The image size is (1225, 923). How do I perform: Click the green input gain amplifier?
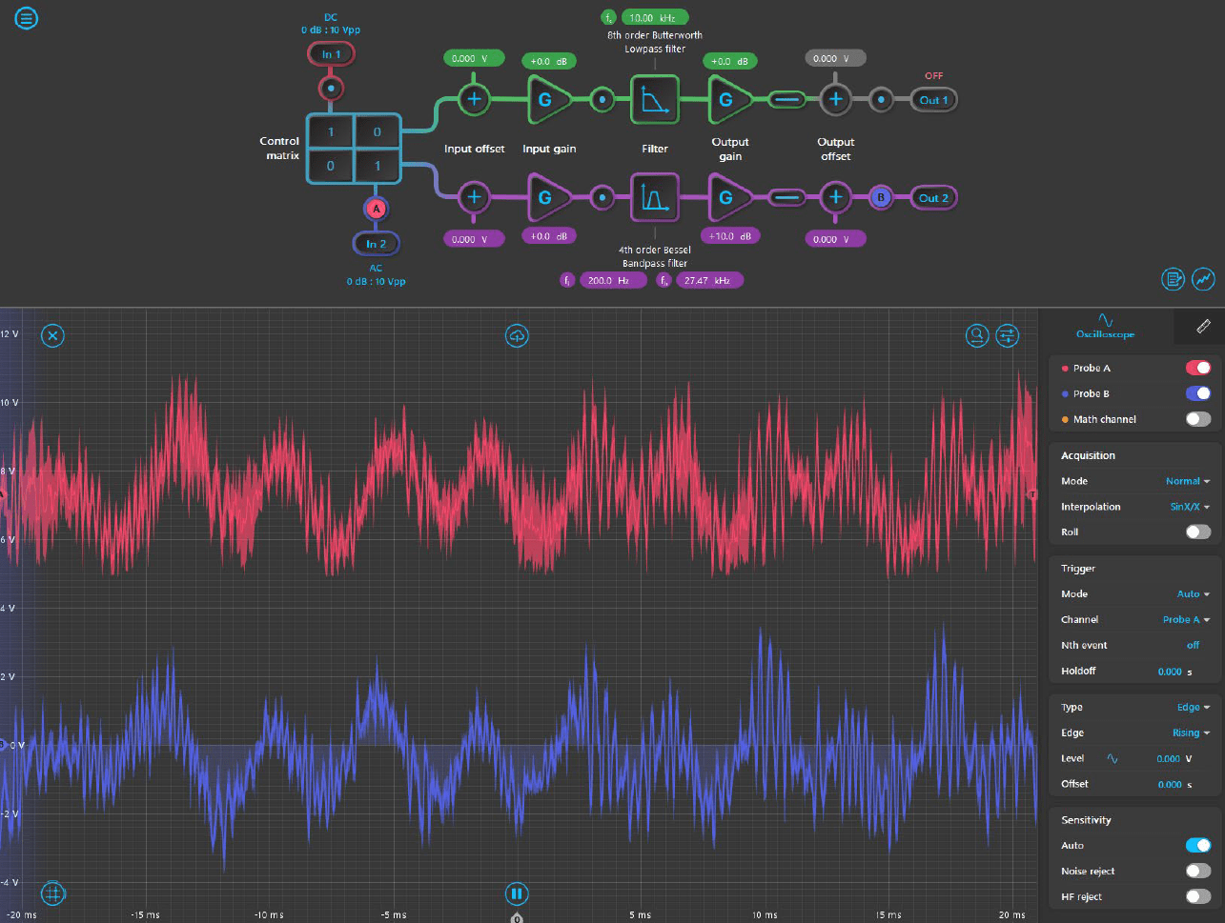[x=547, y=99]
